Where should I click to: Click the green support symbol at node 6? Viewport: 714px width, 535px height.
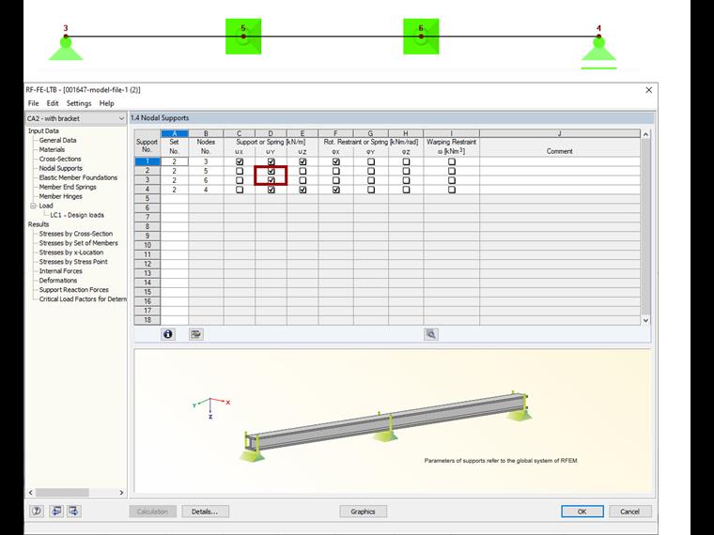tap(421, 37)
